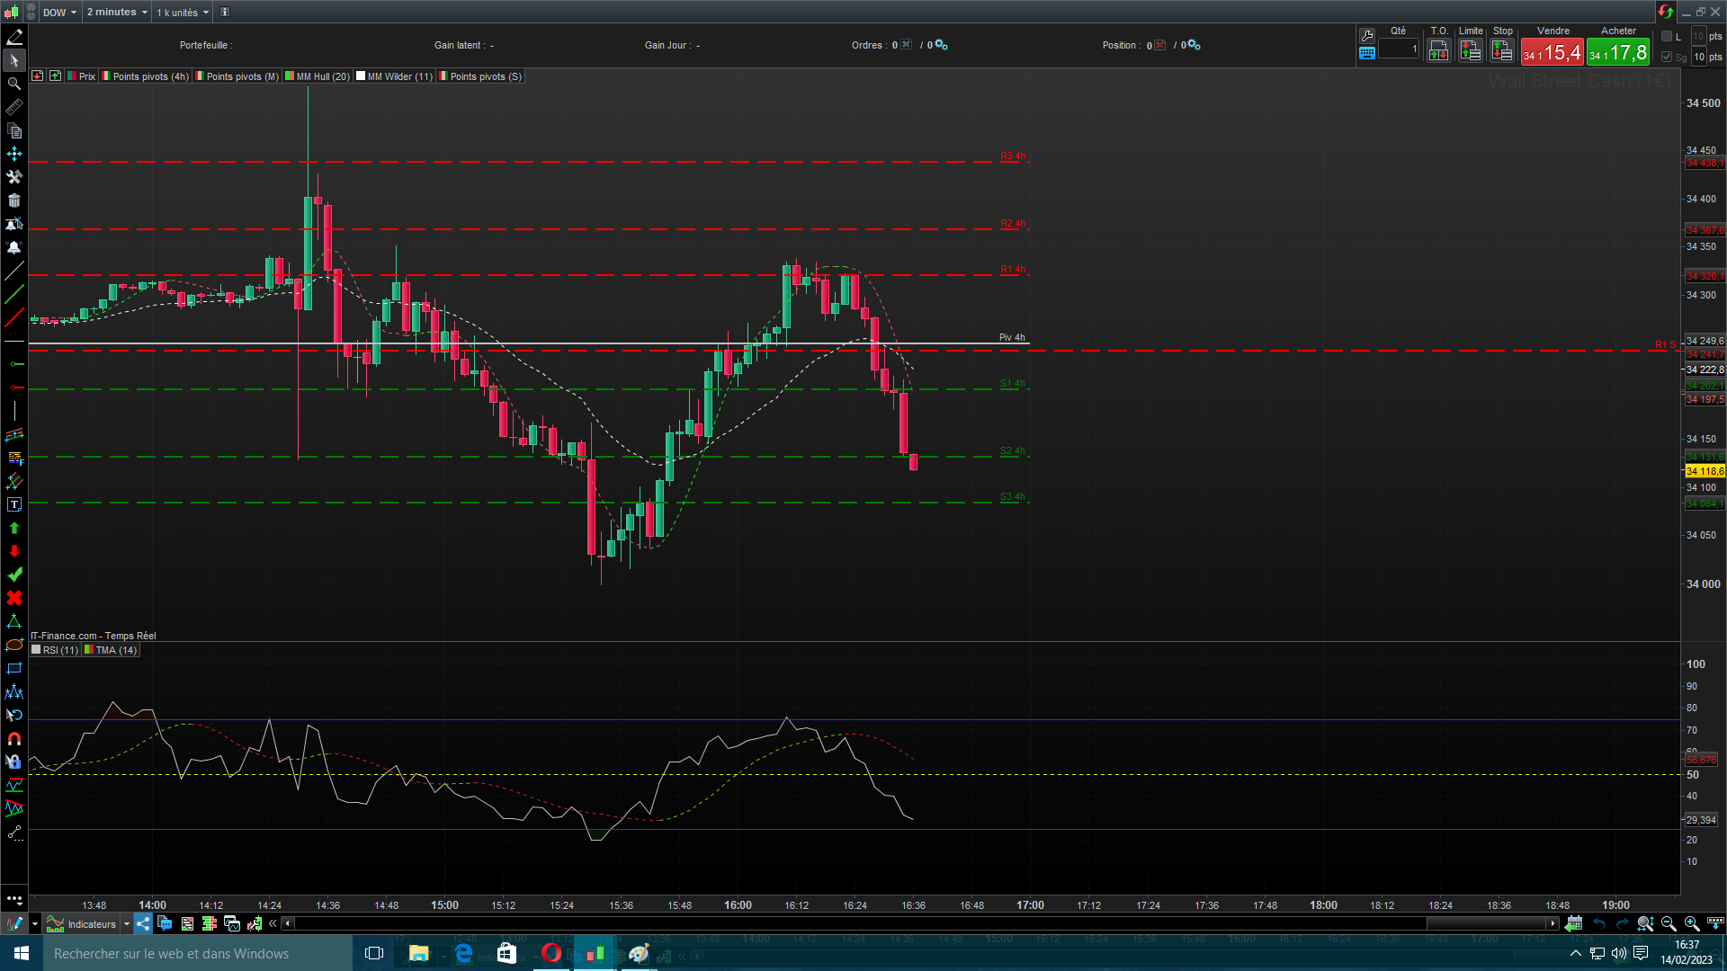Toggle the info button beside units dropdown
Image resolution: width=1727 pixels, height=971 pixels.
tap(225, 12)
